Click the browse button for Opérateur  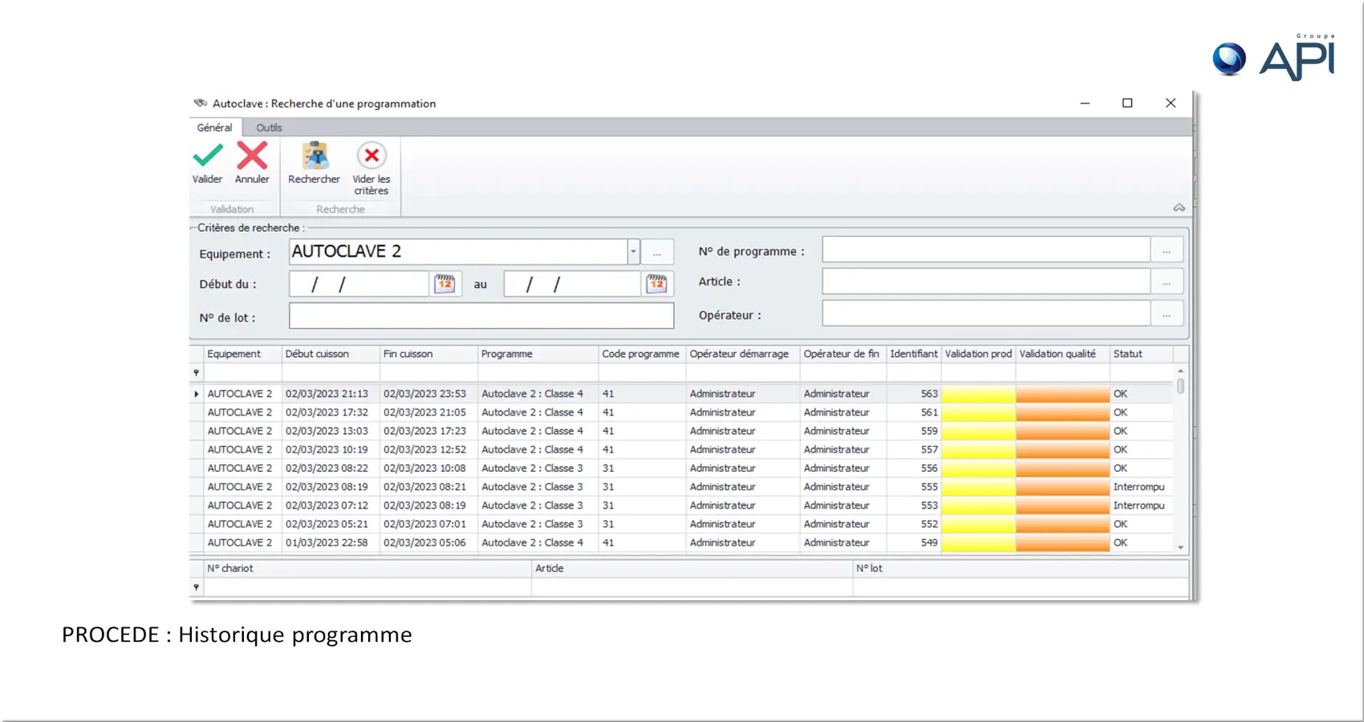click(1167, 314)
